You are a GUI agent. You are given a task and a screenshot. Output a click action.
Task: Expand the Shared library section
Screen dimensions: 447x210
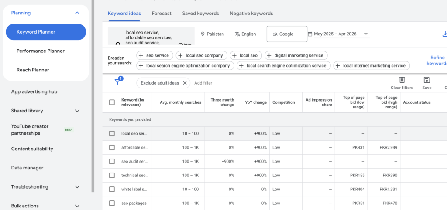click(x=77, y=111)
